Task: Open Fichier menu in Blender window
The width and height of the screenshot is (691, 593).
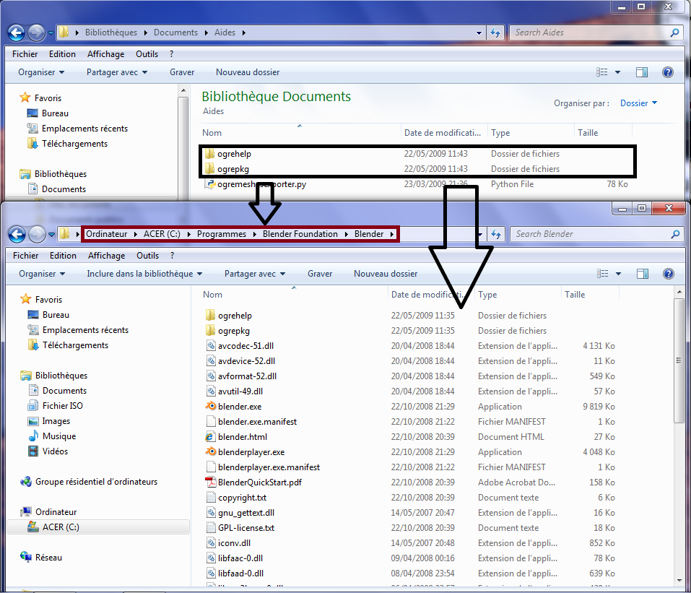Action: pyautogui.click(x=25, y=255)
